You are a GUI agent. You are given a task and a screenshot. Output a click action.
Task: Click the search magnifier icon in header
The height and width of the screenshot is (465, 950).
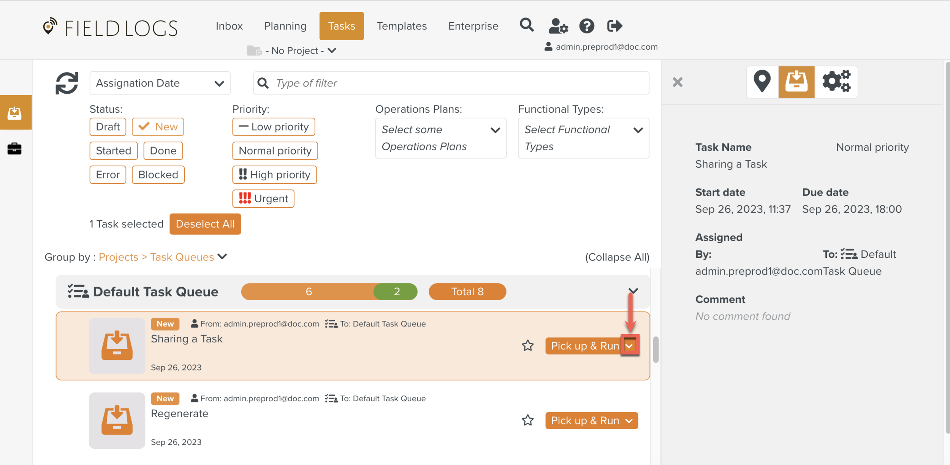[527, 25]
